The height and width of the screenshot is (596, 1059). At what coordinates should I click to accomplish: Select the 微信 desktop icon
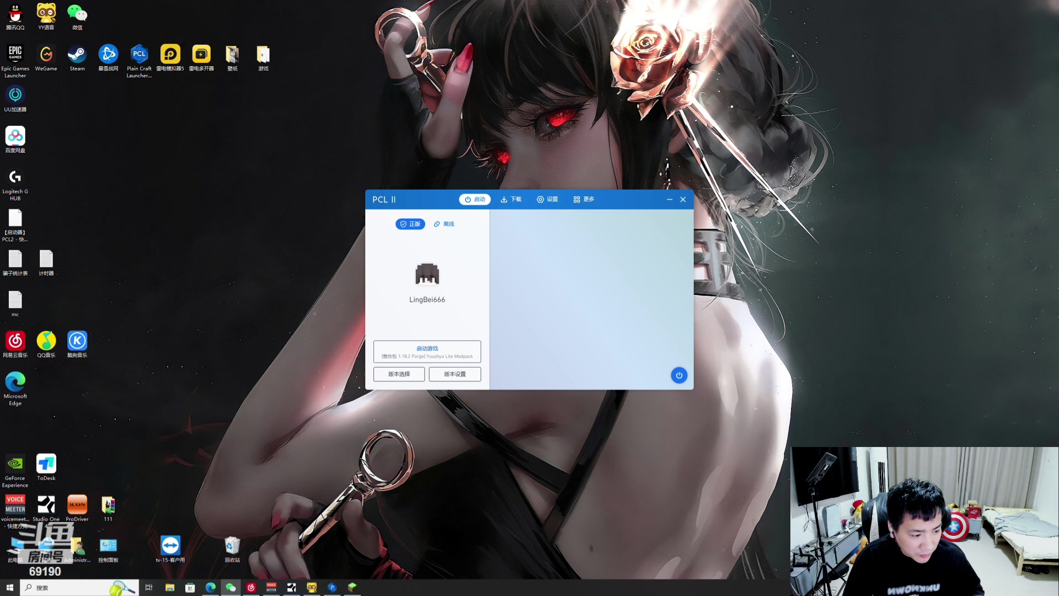[x=77, y=17]
